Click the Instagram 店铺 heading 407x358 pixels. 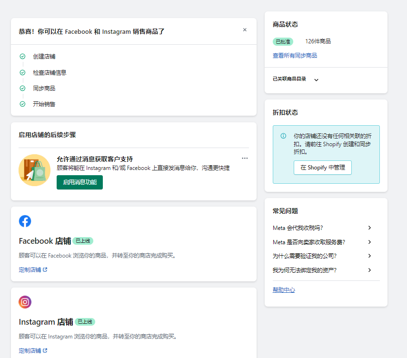tap(46, 322)
